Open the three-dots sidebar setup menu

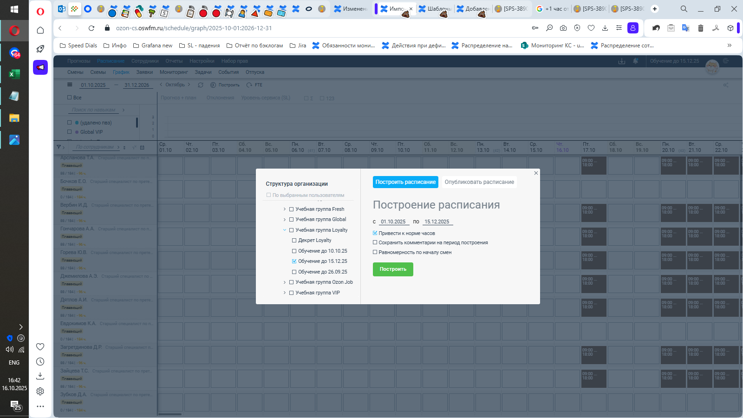[x=40, y=406]
